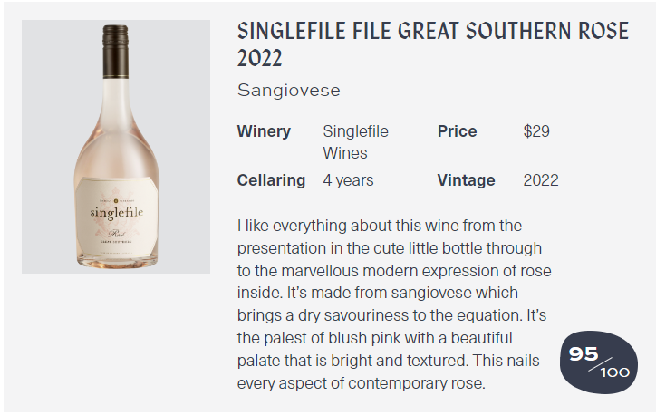This screenshot has height=415, width=656.
Task: Click the wine review description paragraph
Action: point(394,304)
